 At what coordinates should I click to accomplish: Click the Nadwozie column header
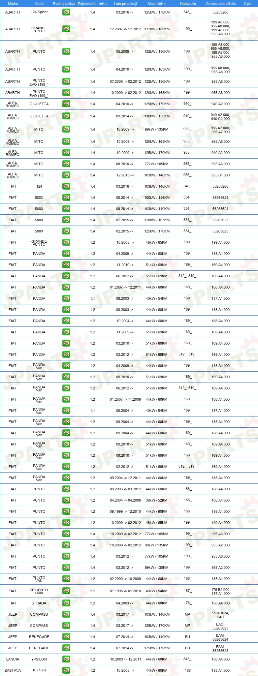[x=188, y=4]
